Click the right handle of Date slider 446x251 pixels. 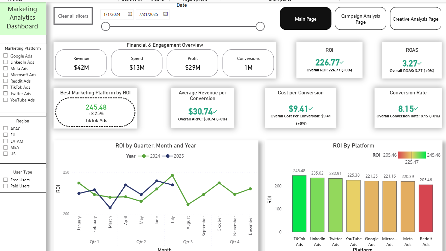coord(260,26)
